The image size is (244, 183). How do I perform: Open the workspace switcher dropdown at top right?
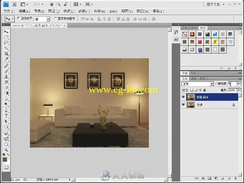pyautogui.click(x=215, y=4)
